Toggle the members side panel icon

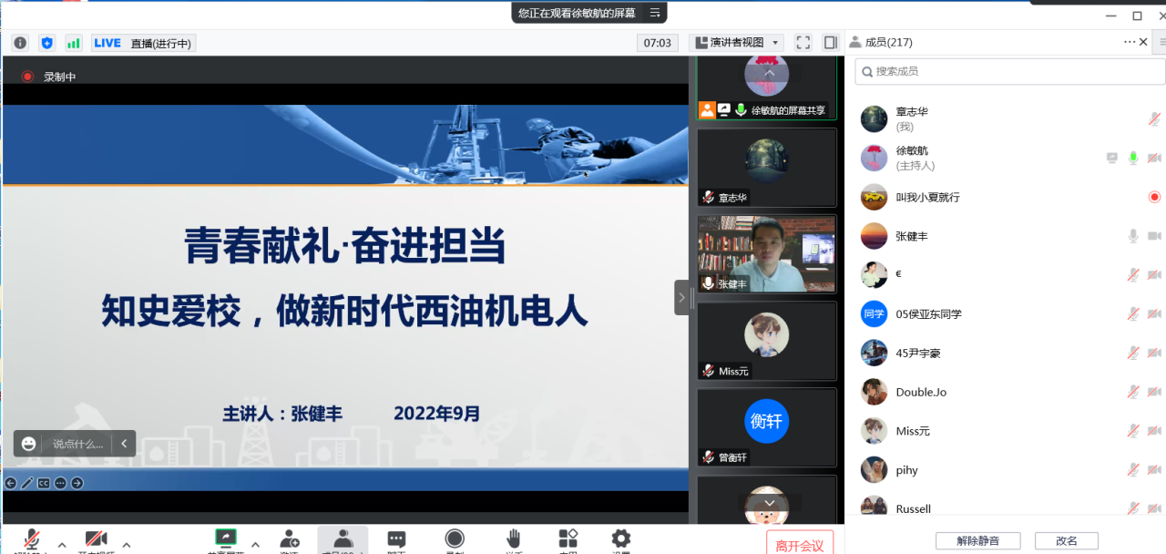click(830, 43)
